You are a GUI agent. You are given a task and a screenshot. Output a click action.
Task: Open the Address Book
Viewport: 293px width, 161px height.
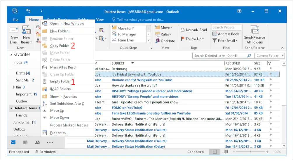[226, 34]
